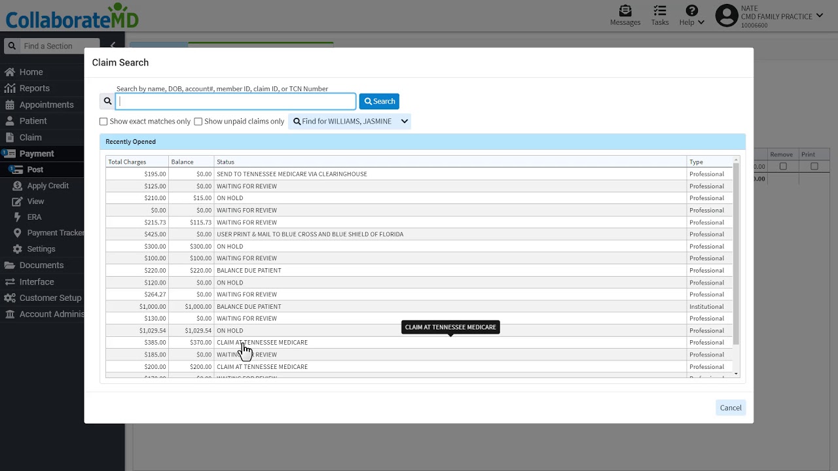Select the Payment section
Screen dimensions: 838x471
[37, 154]
